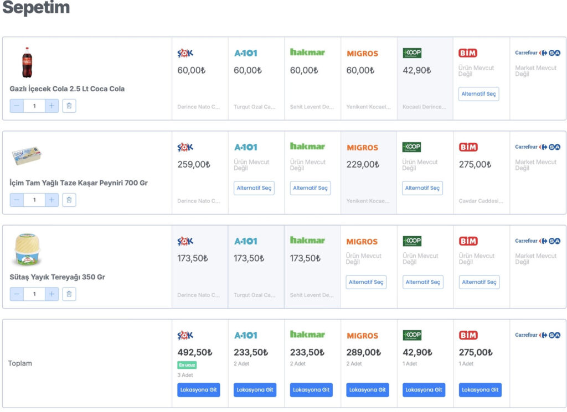Screen dimensions: 567x412
Task: Open Lokasyona Git for Hakmar total
Action: pyautogui.click(x=311, y=390)
